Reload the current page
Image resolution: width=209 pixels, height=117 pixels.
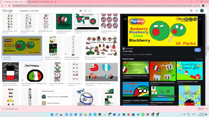click(9, 6)
